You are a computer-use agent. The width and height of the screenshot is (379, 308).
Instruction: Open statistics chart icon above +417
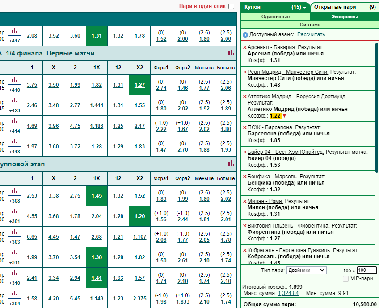point(14,31)
